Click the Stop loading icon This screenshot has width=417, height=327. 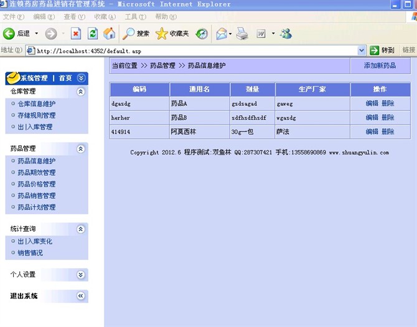point(76,34)
